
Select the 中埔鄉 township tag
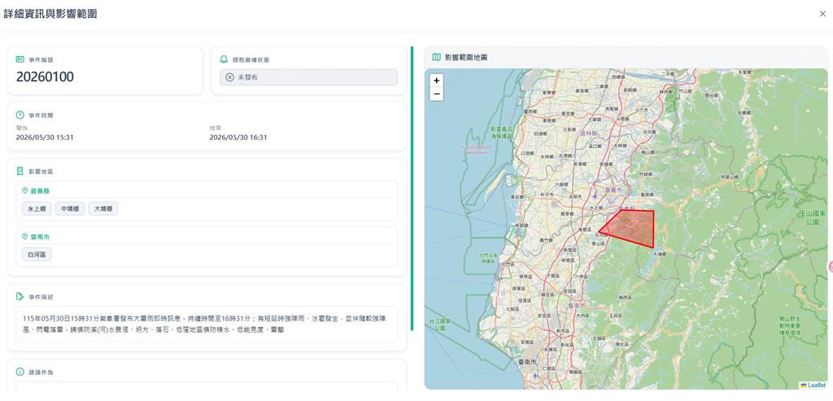70,209
